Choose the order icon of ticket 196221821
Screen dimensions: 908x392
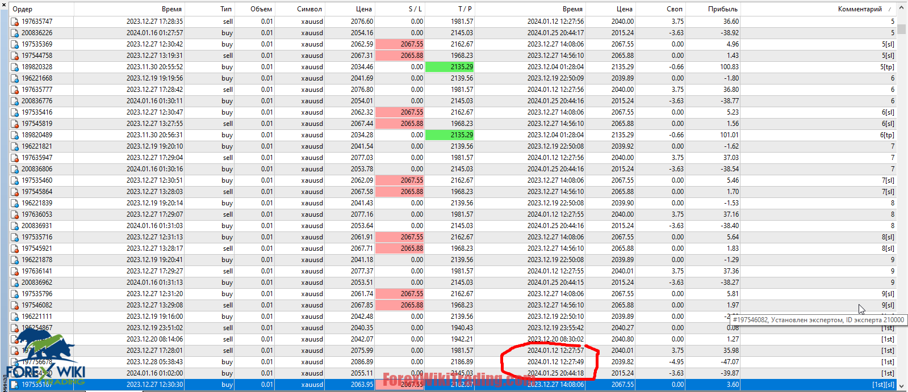(15, 146)
